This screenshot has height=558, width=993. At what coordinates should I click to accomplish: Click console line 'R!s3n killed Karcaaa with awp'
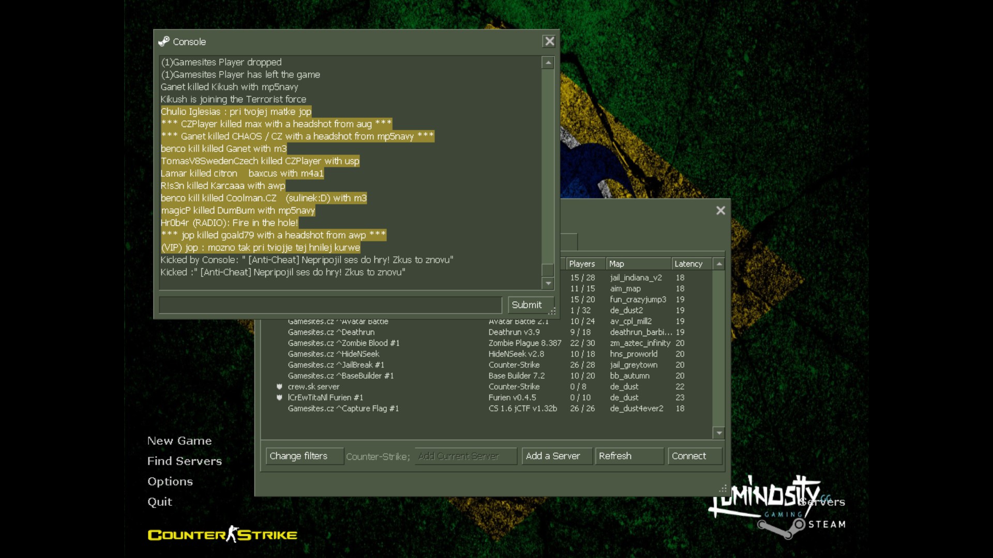point(223,185)
